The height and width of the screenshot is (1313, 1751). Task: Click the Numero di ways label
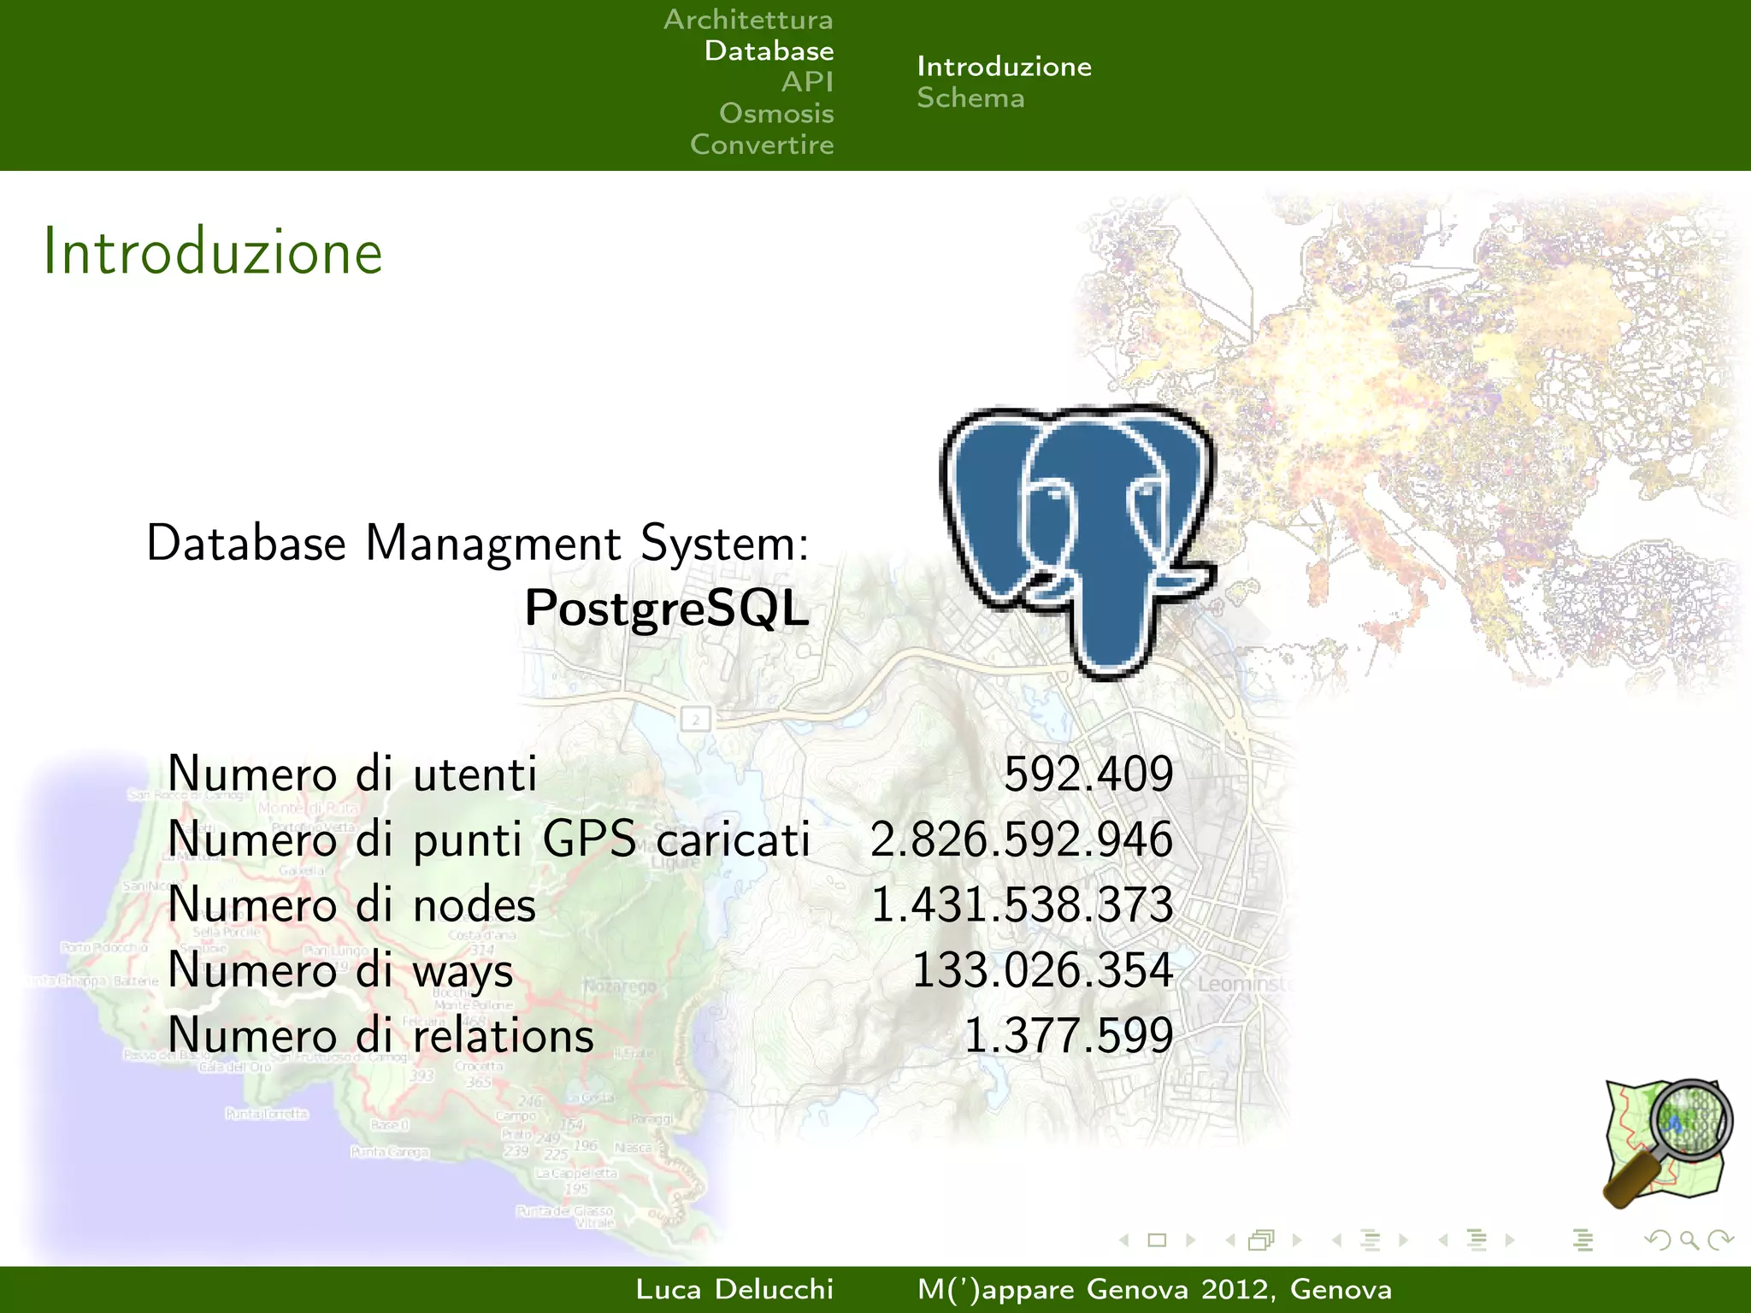(340, 972)
